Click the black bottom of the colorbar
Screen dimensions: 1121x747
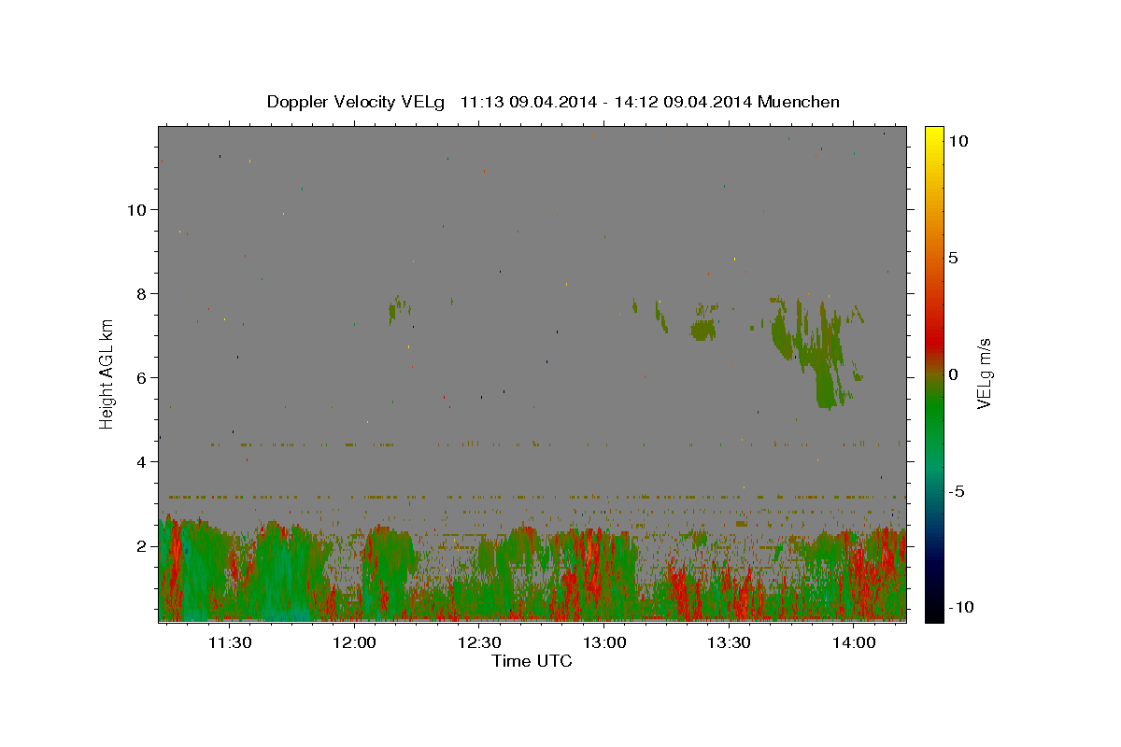(933, 613)
